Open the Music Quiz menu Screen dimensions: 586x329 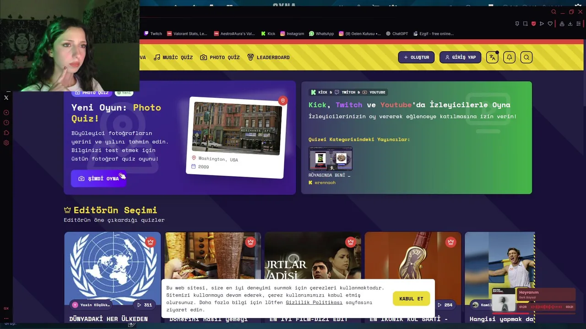(173, 57)
